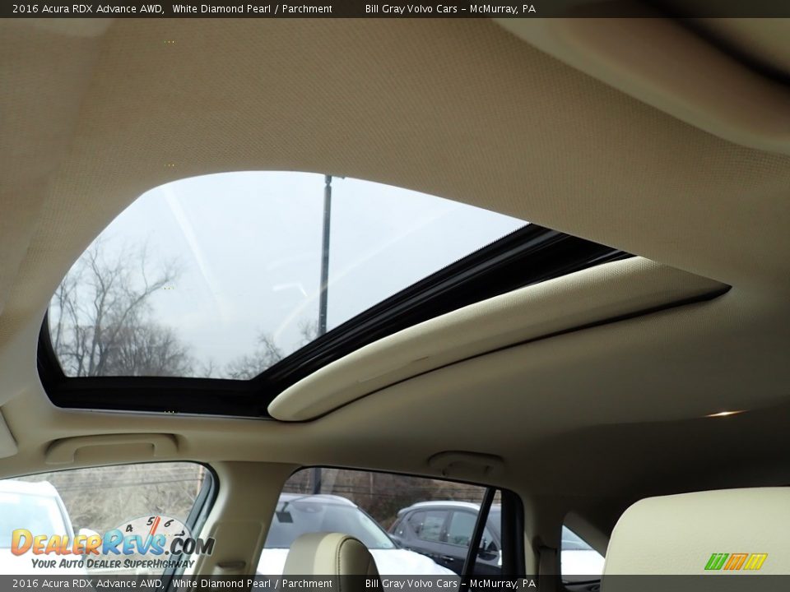Click the dark parked car seen through the window

[x=444, y=530]
